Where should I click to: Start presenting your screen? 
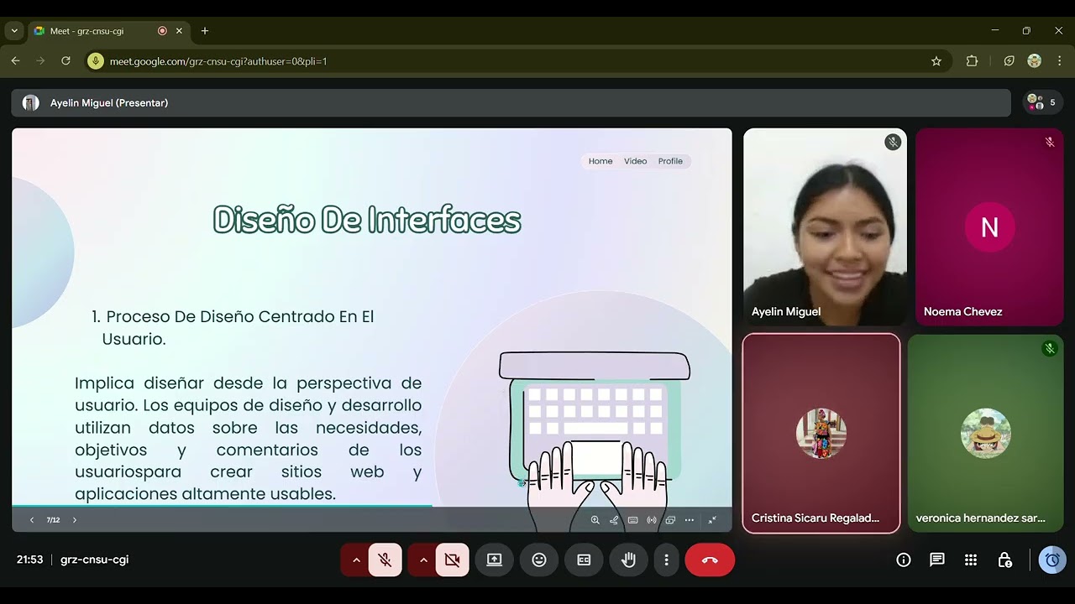coord(494,560)
